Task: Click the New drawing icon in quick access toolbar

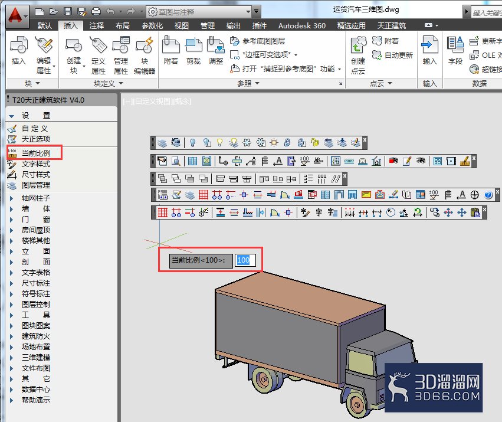Action: [x=40, y=12]
